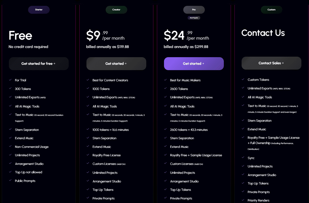Click the checkmark next to For Trial
Screen dimensions: 309x203
(10, 80)
